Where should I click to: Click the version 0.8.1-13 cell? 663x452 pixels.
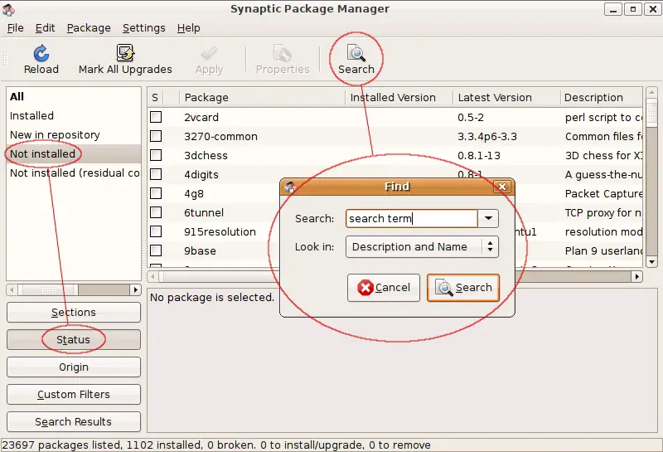(x=479, y=155)
